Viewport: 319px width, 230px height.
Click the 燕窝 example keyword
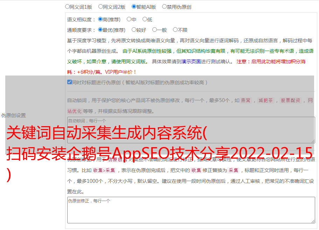246,100
